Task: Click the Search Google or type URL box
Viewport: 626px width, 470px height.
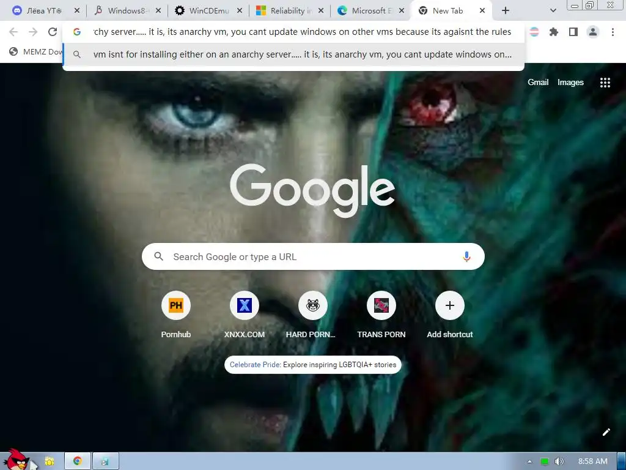Action: (313, 256)
